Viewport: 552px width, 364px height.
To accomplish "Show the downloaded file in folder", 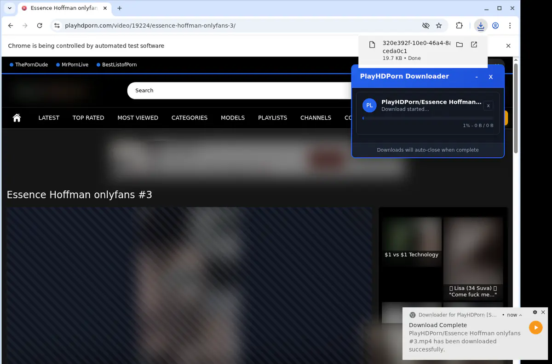I will (459, 45).
